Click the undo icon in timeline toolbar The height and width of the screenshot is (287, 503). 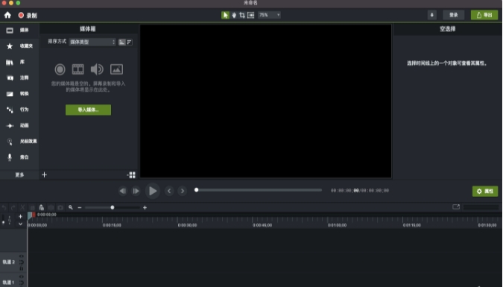pyautogui.click(x=4, y=208)
